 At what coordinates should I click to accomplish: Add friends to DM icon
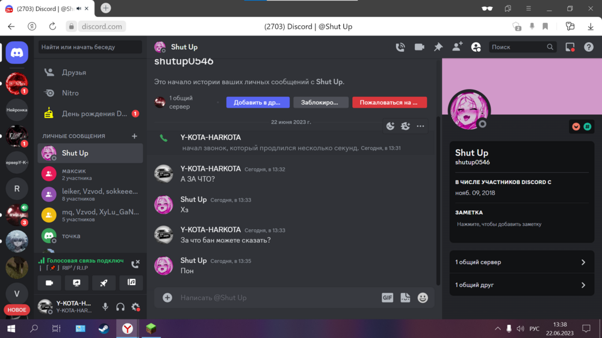click(x=458, y=47)
